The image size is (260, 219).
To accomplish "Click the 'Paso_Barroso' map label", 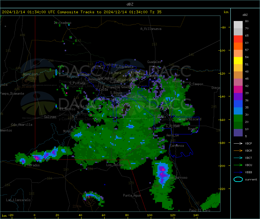I will [x=177, y=178].
